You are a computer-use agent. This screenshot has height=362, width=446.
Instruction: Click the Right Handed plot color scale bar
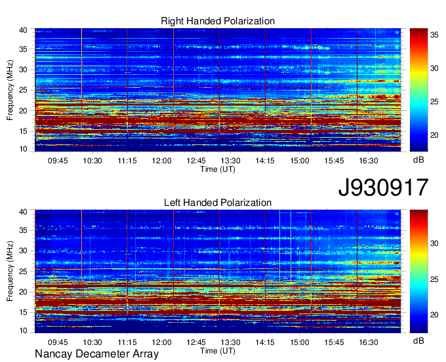pos(418,90)
